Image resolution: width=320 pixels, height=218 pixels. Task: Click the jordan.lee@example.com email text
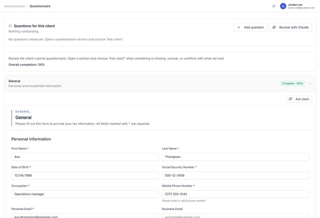(x=301, y=8)
